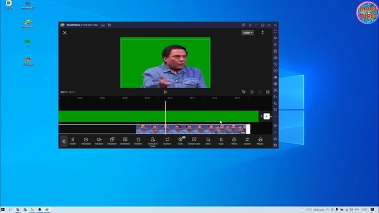379x213 pixels.
Task: Select the Máscara mask tool
Action: [261, 141]
